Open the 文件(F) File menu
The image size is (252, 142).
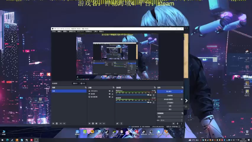point(54,31)
